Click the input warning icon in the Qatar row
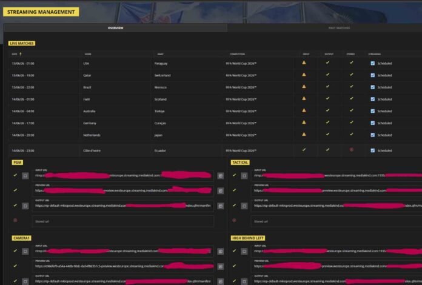The image size is (422, 285). click(x=304, y=75)
